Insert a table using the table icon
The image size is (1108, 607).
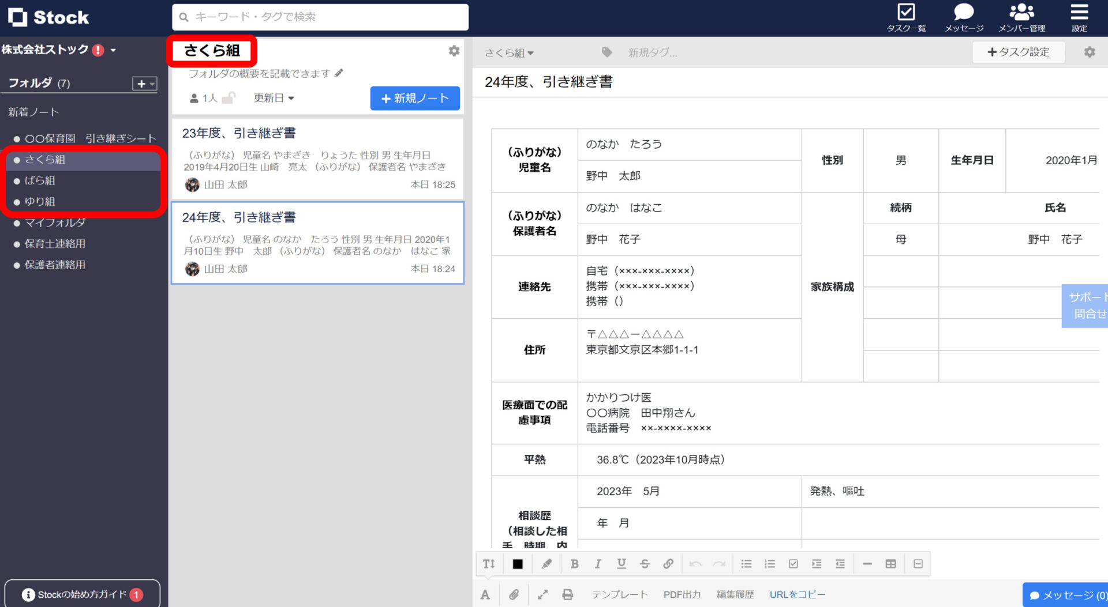point(890,564)
